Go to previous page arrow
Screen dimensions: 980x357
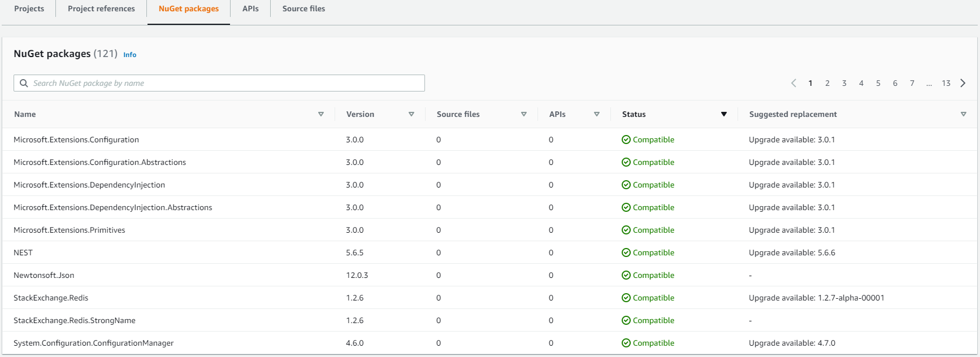(x=793, y=83)
